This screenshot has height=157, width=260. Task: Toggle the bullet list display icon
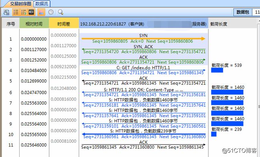coord(16,12)
